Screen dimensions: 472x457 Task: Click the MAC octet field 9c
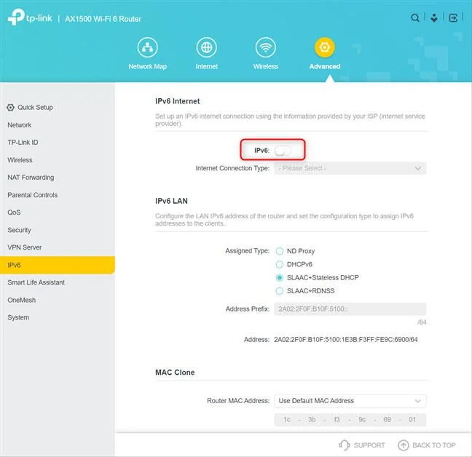(362, 419)
